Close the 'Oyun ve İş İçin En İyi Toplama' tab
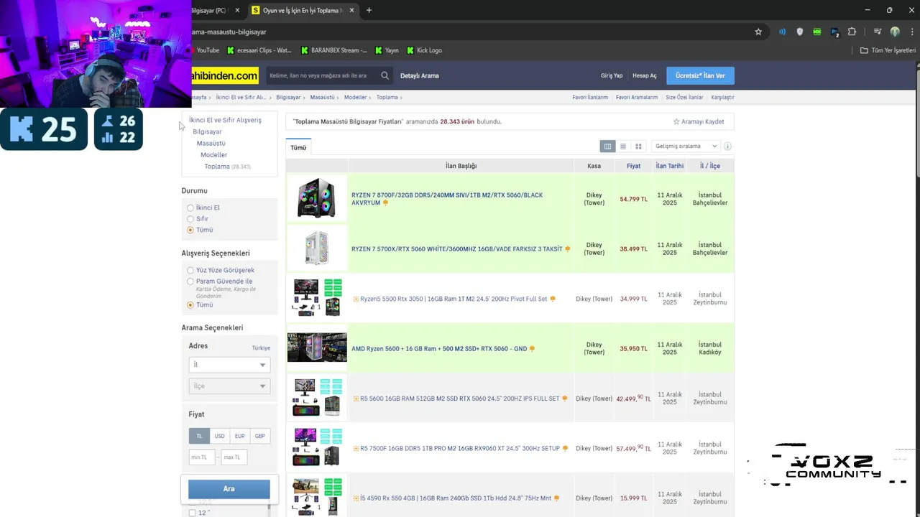The image size is (920, 517). pyautogui.click(x=351, y=10)
